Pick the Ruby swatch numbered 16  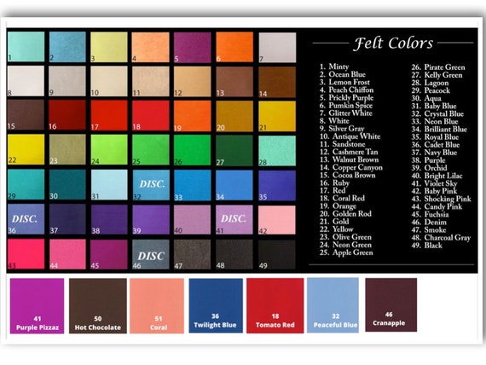click(x=67, y=115)
